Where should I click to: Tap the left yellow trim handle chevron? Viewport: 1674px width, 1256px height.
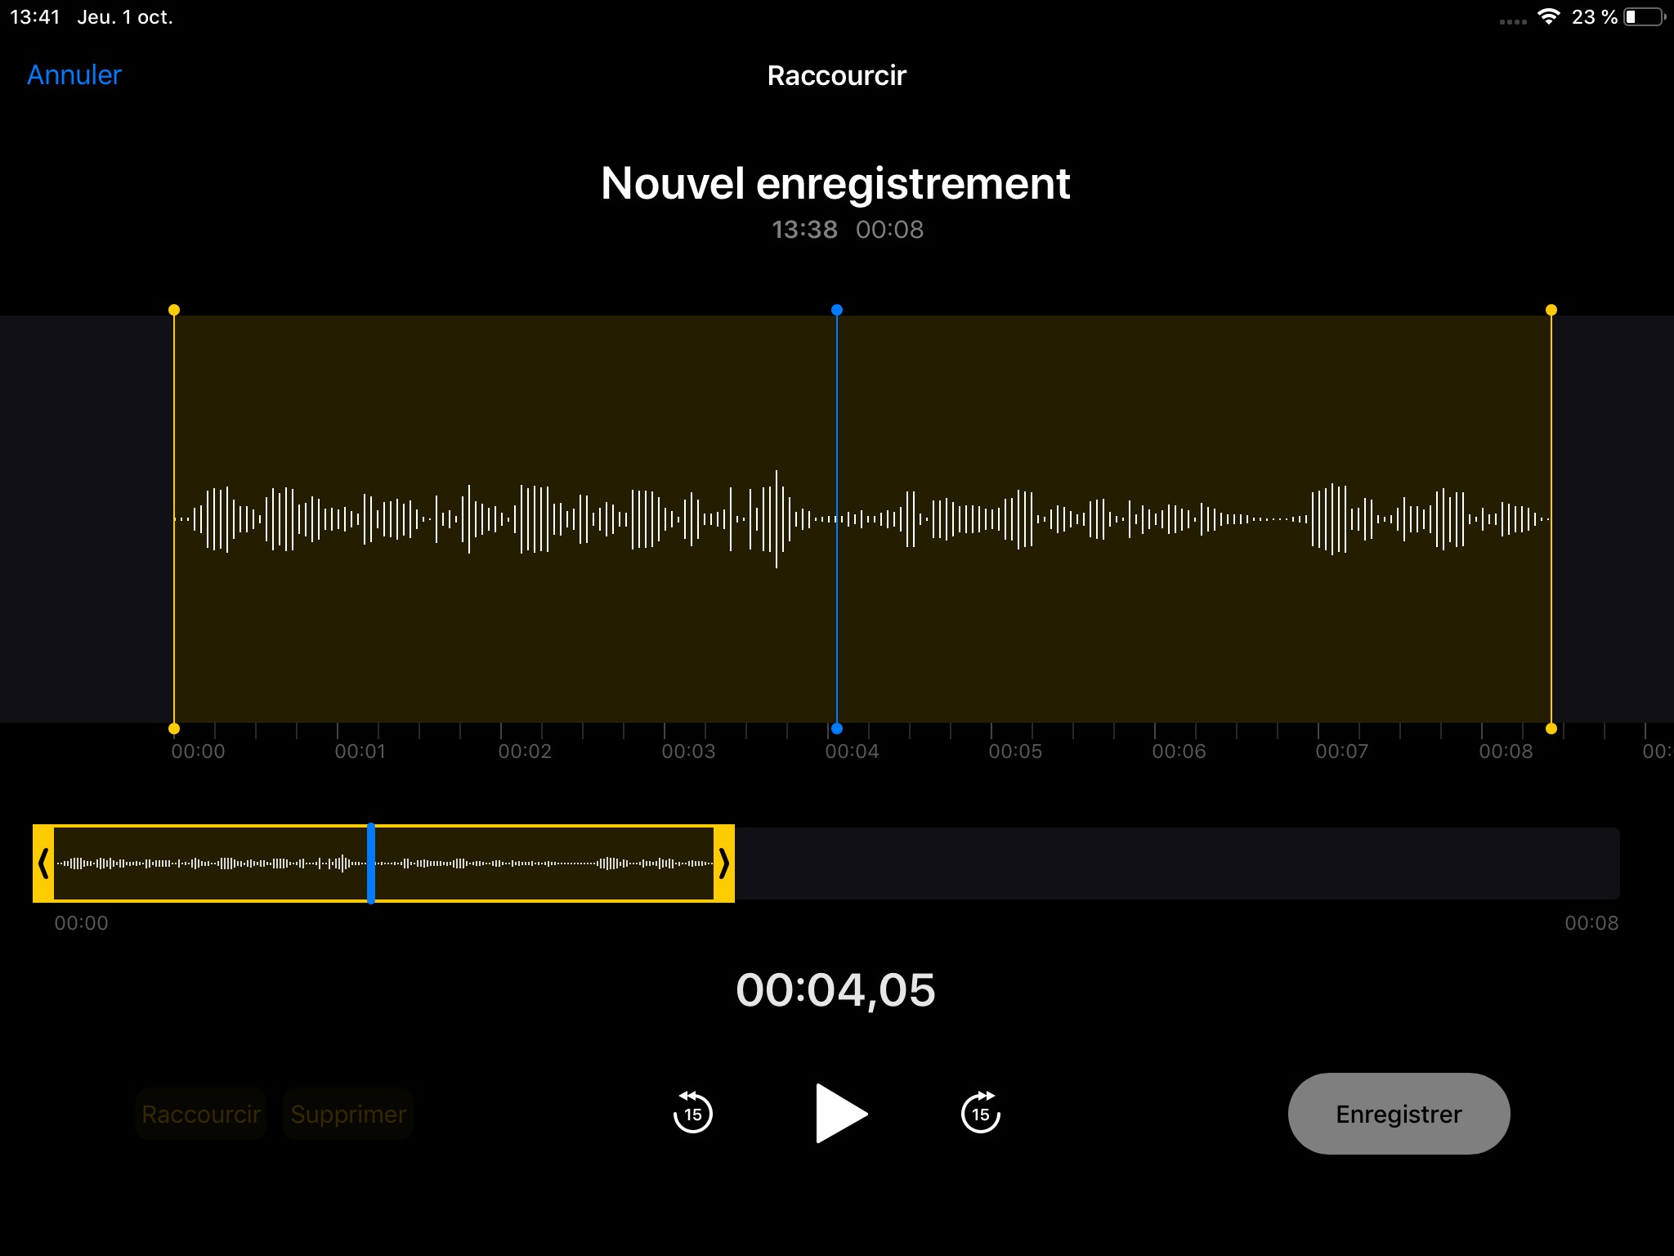(x=43, y=863)
